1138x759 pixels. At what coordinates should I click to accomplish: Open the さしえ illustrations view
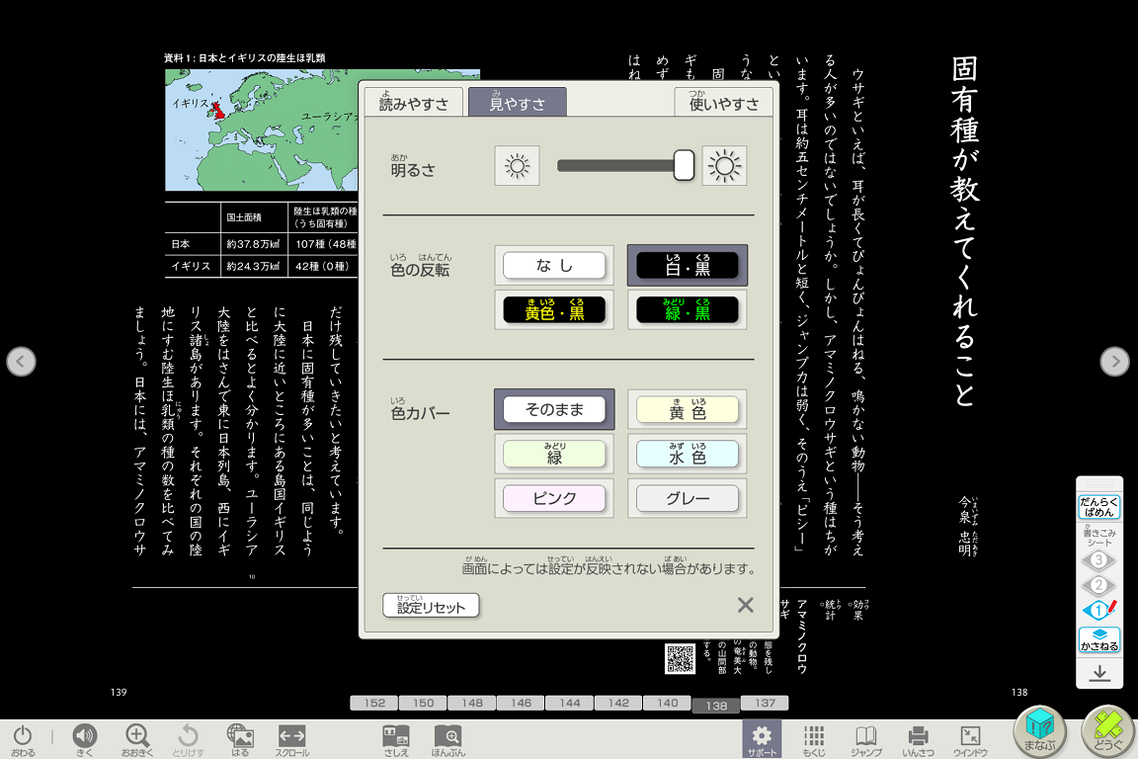[396, 738]
